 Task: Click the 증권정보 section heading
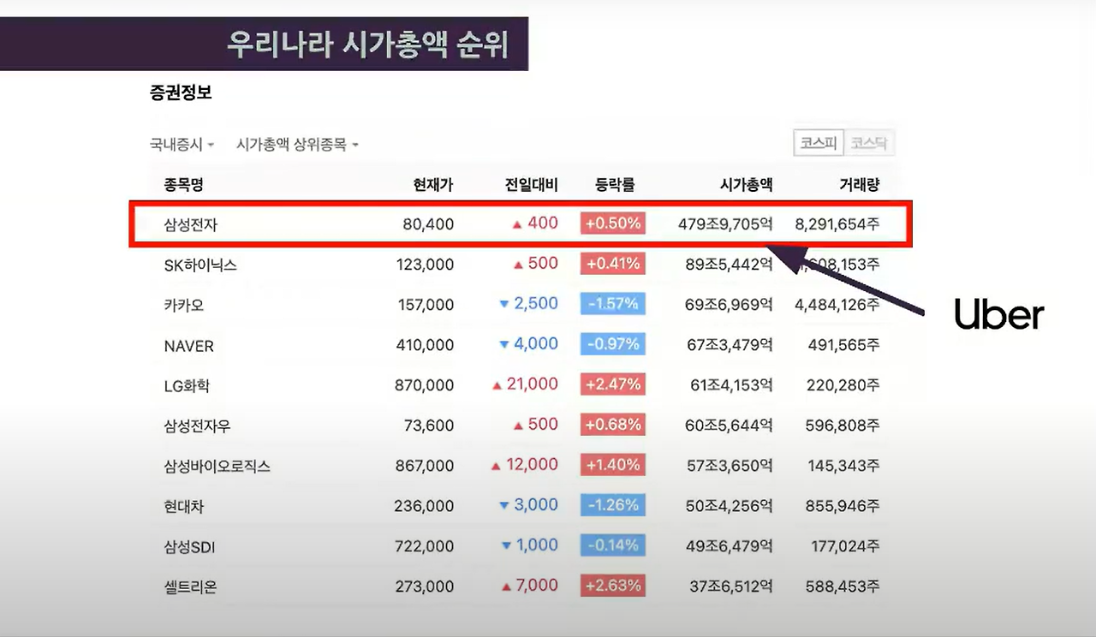tap(181, 93)
